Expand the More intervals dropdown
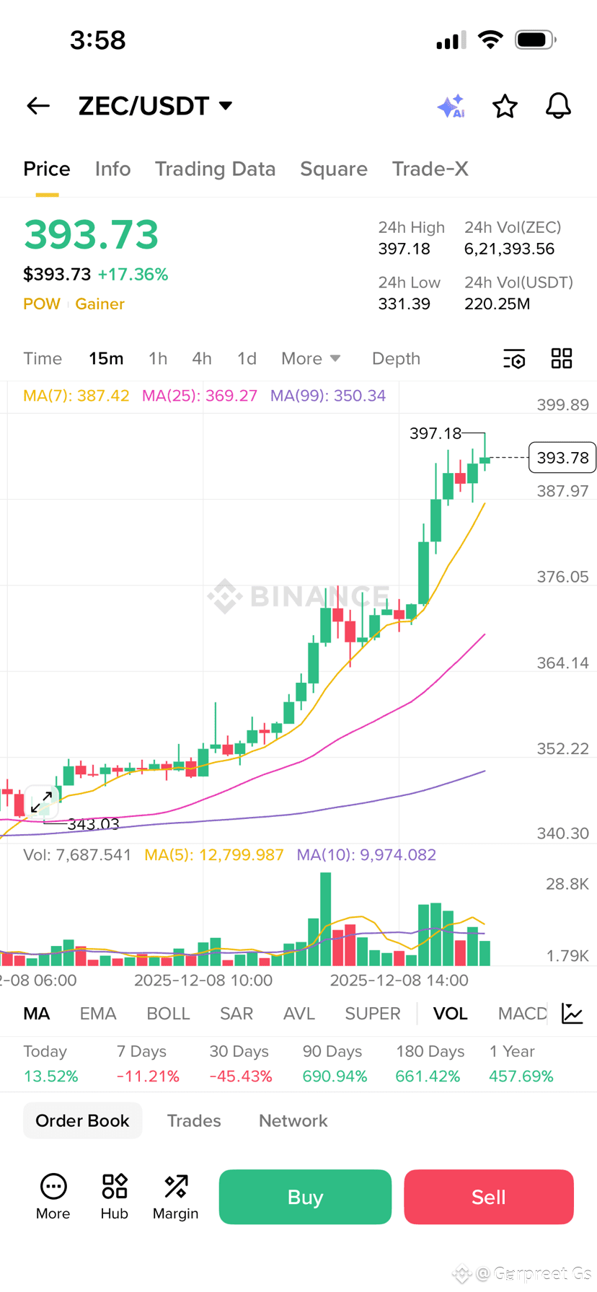The width and height of the screenshot is (597, 1292). (x=311, y=358)
